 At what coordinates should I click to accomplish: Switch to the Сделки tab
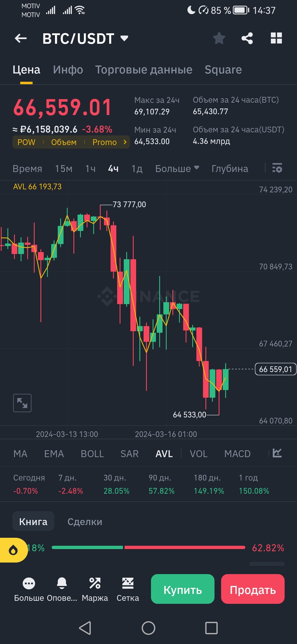(85, 522)
